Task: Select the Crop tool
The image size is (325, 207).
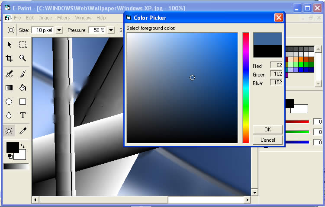Action: pos(9,58)
